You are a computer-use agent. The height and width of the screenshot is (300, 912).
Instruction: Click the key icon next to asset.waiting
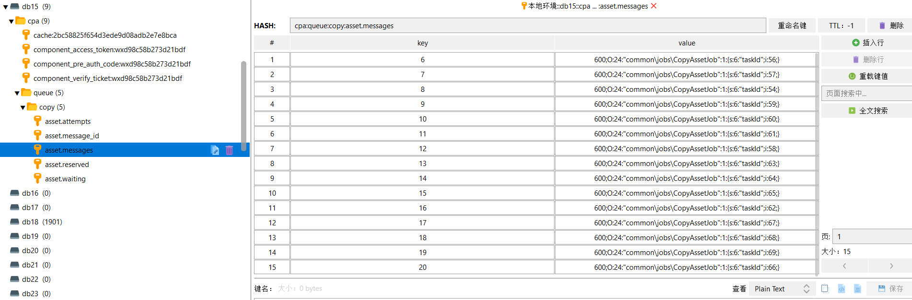pyautogui.click(x=37, y=178)
